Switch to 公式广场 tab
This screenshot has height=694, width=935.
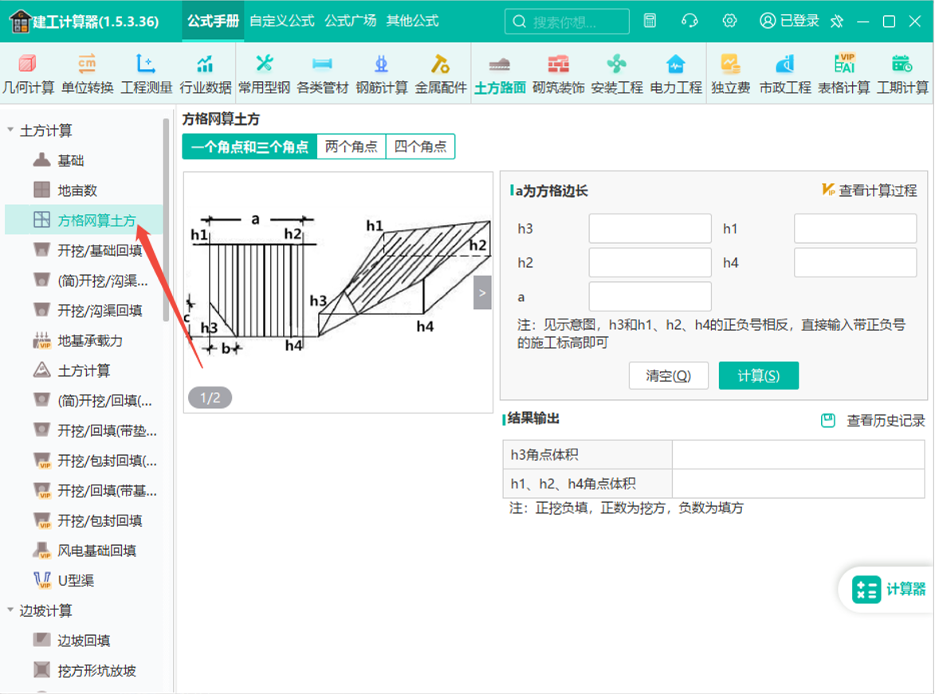coord(351,21)
